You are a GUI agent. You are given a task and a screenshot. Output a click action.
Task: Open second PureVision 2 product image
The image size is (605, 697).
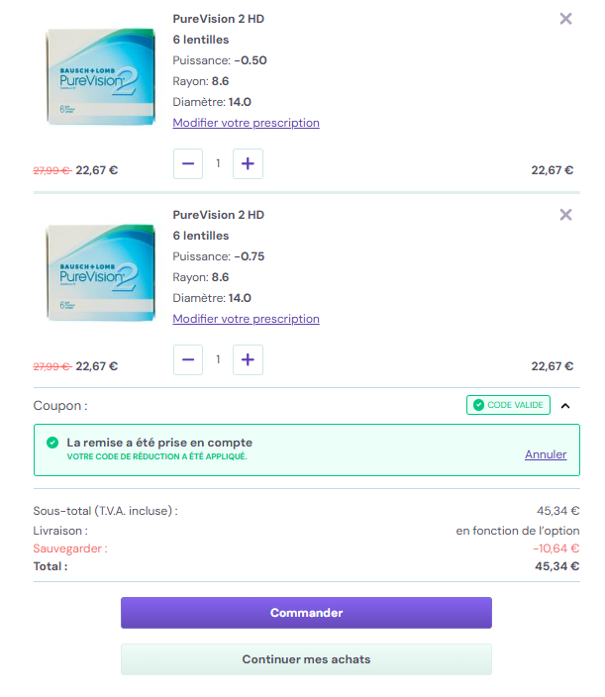click(100, 272)
